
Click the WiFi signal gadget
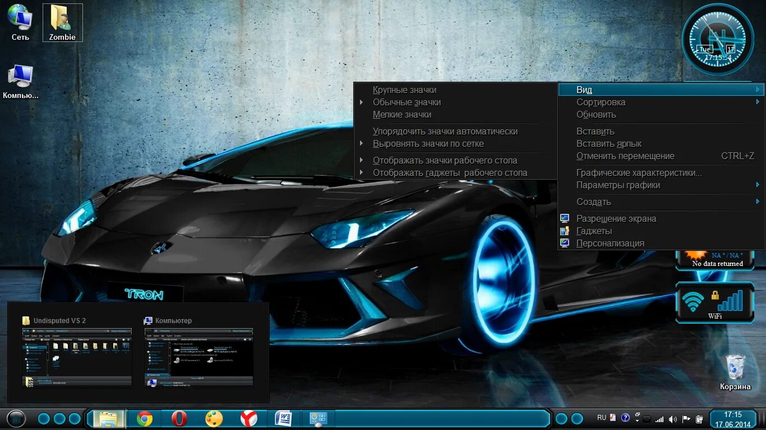coord(714,303)
